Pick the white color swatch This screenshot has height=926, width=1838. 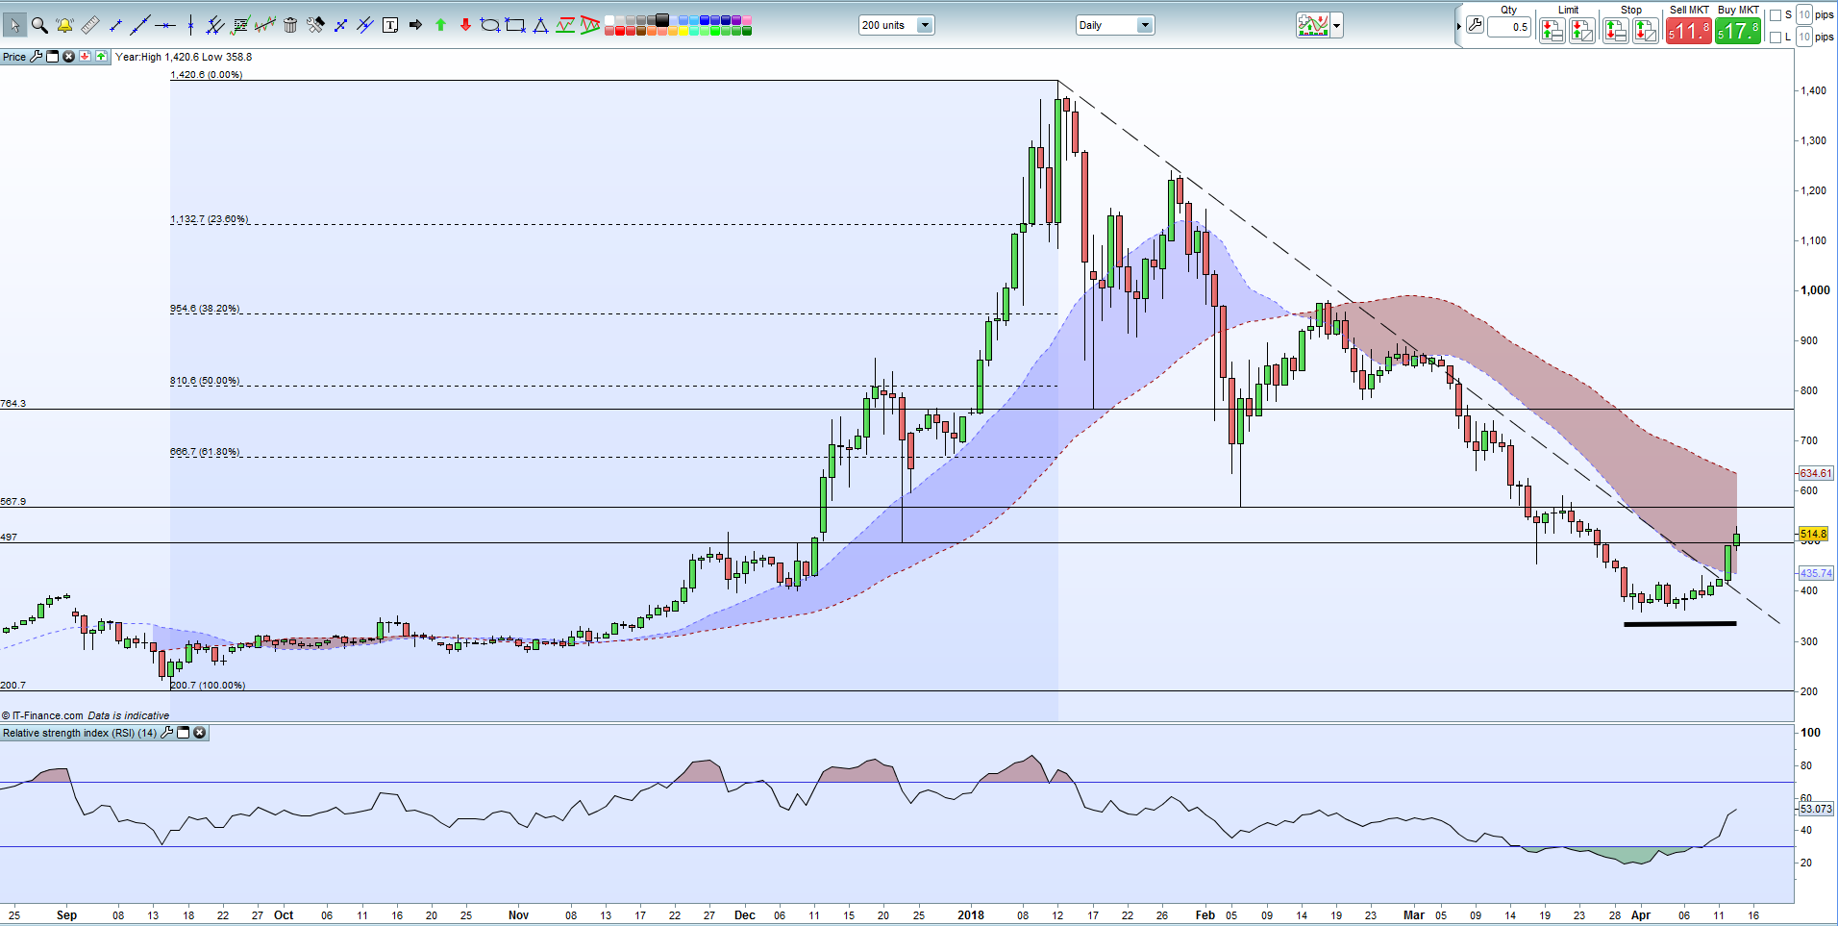[609, 20]
